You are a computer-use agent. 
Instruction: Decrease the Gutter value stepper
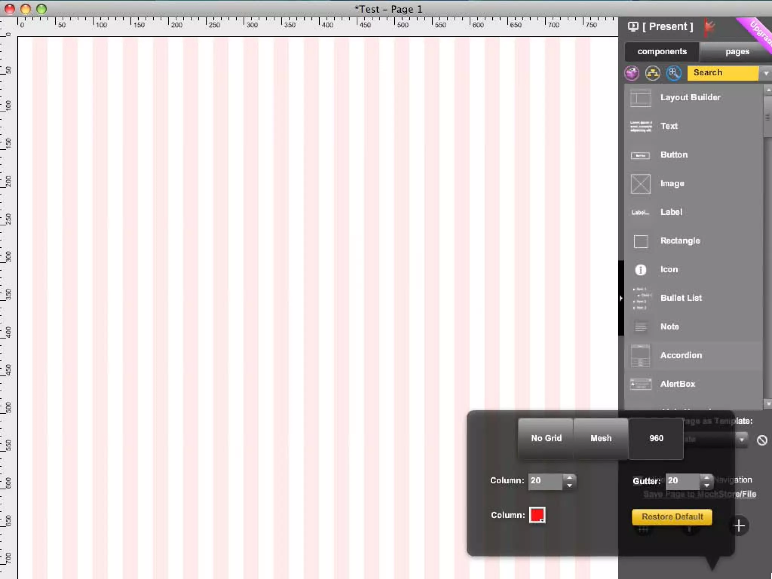707,486
